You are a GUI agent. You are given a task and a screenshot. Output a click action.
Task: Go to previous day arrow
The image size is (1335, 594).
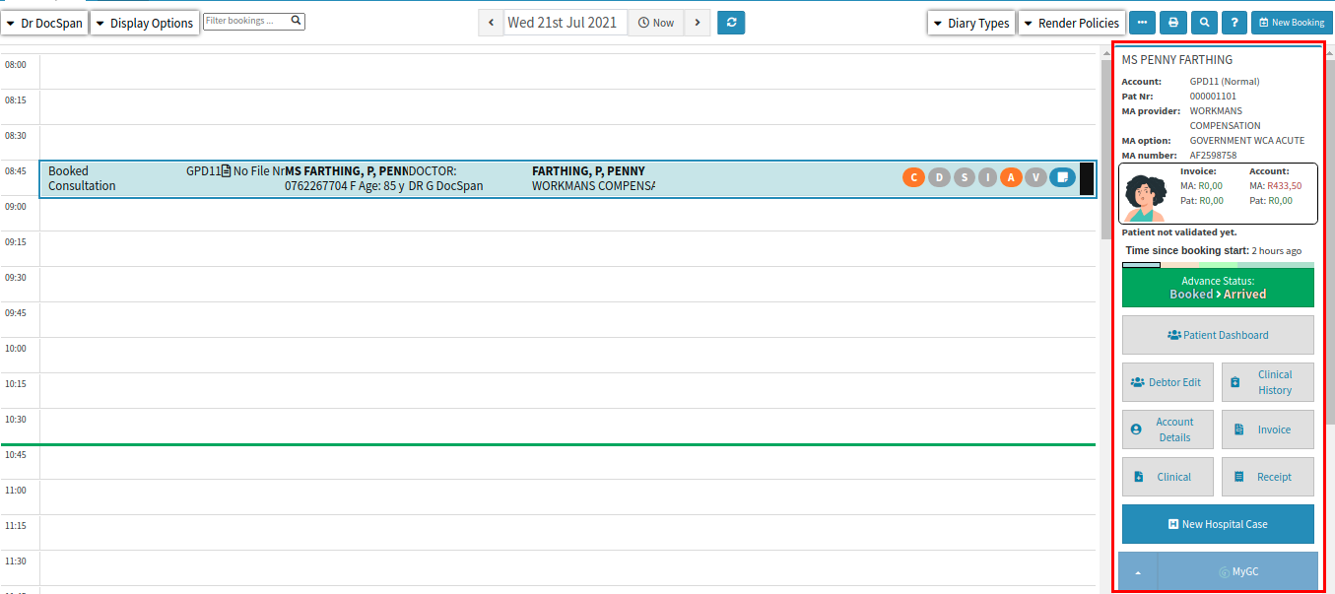click(491, 23)
